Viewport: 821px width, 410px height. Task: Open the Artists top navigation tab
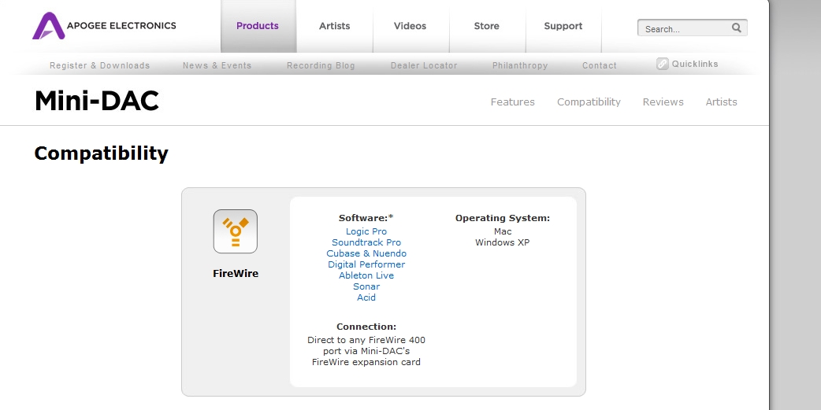click(335, 26)
